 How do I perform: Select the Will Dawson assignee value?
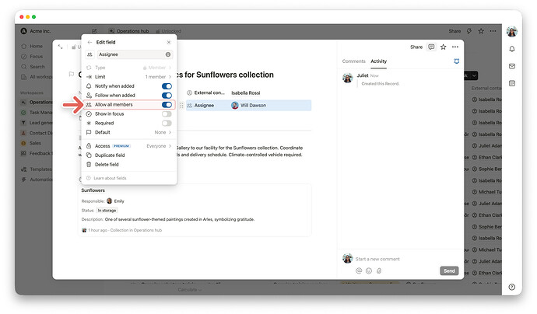(249, 106)
